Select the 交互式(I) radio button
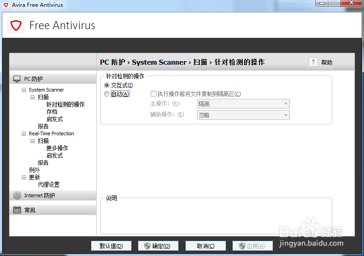Viewport: 364px width, 256px height. pyautogui.click(x=107, y=85)
